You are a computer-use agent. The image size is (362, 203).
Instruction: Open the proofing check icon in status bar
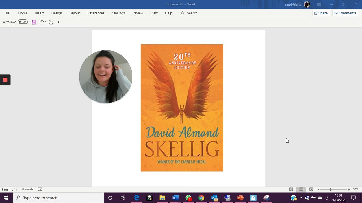point(40,189)
